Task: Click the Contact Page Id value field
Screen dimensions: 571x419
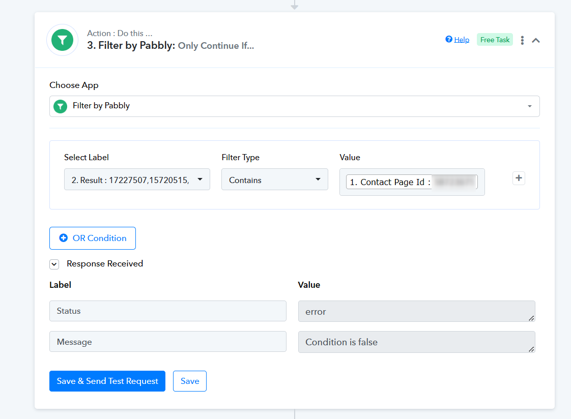Action: [412, 182]
